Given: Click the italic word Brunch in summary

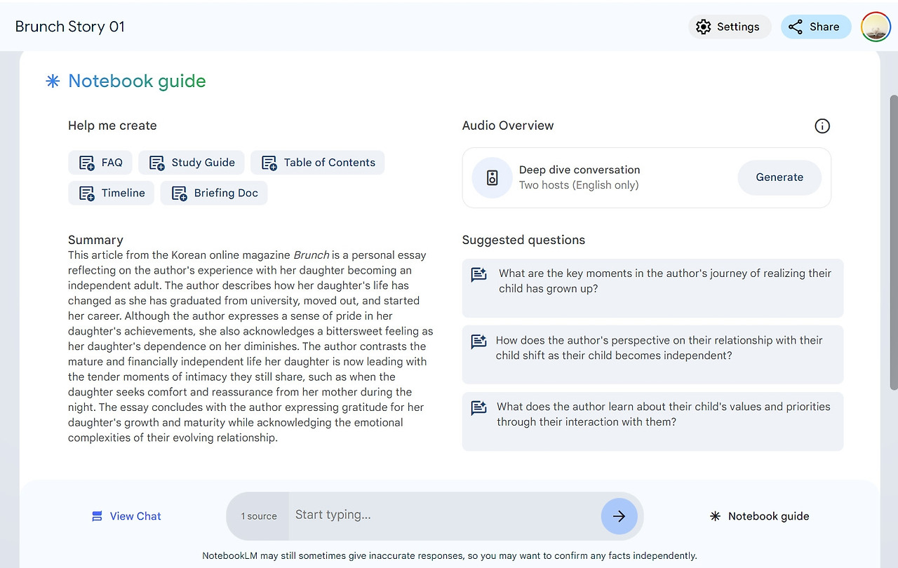Looking at the screenshot, I should click(x=311, y=255).
